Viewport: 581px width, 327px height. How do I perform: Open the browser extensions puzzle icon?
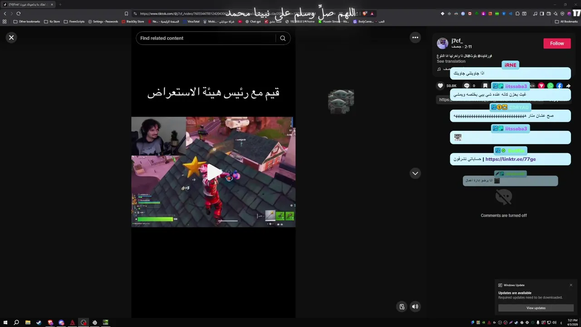(x=517, y=14)
